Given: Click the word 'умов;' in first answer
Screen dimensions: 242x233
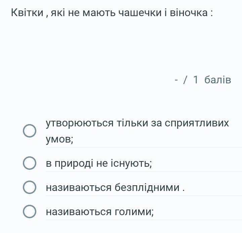Looking at the screenshot, I should pos(59,139).
